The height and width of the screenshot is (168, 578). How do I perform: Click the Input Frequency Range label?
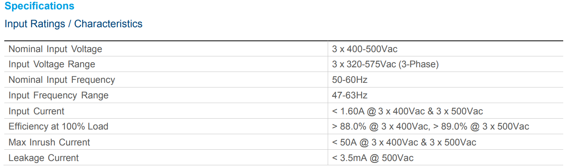58,95
